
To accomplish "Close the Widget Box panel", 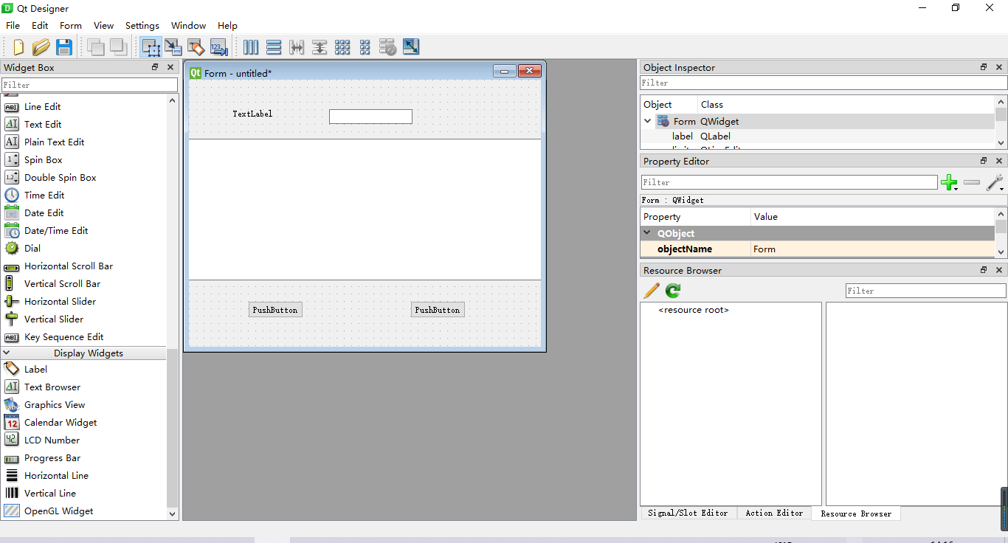I will (x=170, y=67).
